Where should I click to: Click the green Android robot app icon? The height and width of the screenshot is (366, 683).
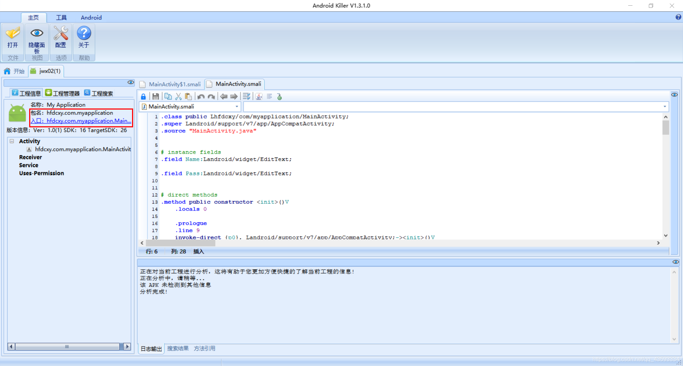(x=17, y=113)
